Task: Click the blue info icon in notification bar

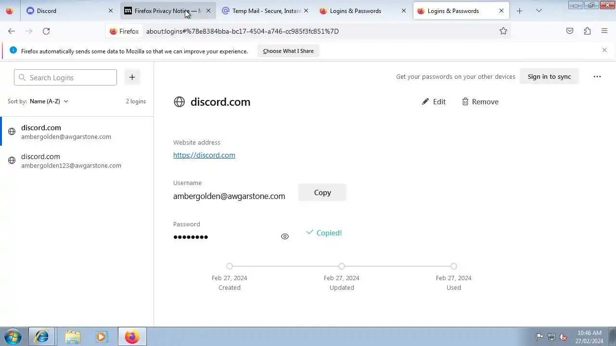Action: coord(13,50)
